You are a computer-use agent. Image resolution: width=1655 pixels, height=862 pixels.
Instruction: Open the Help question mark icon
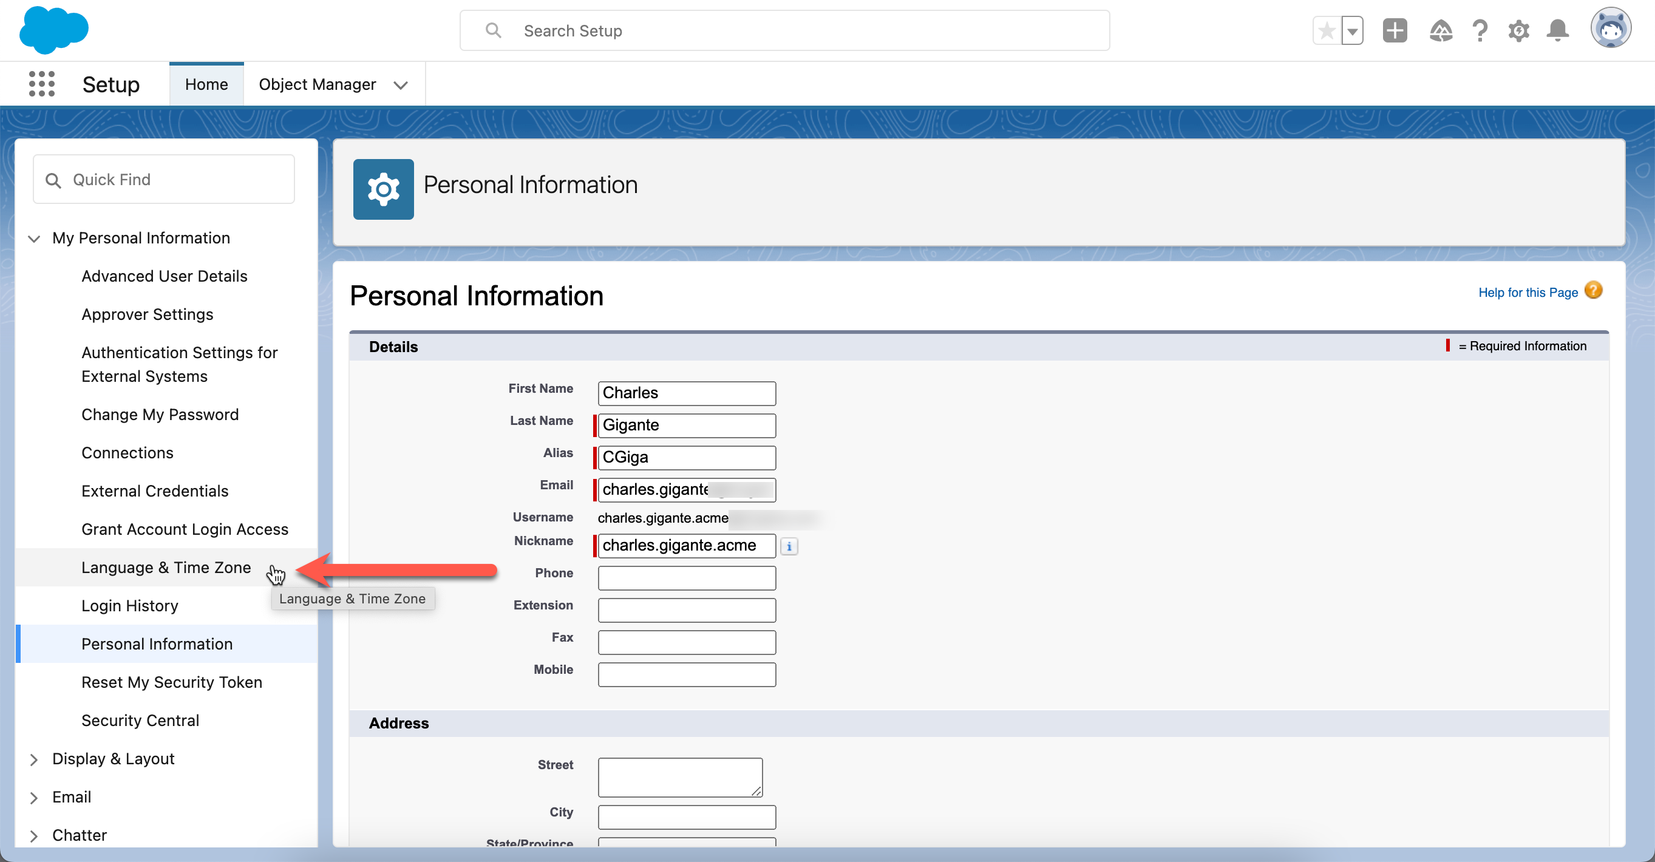1480,30
